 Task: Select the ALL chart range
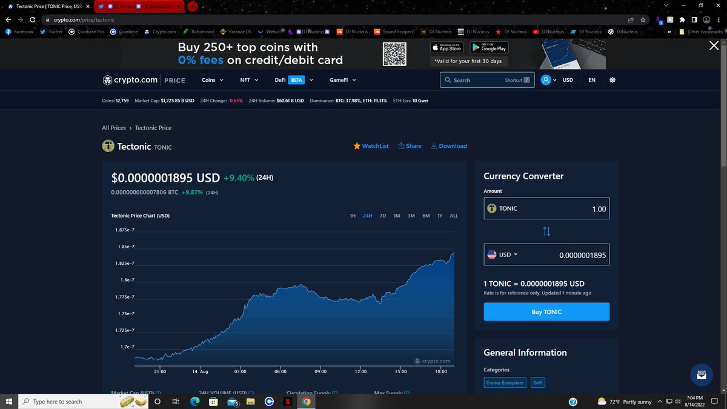pos(454,216)
